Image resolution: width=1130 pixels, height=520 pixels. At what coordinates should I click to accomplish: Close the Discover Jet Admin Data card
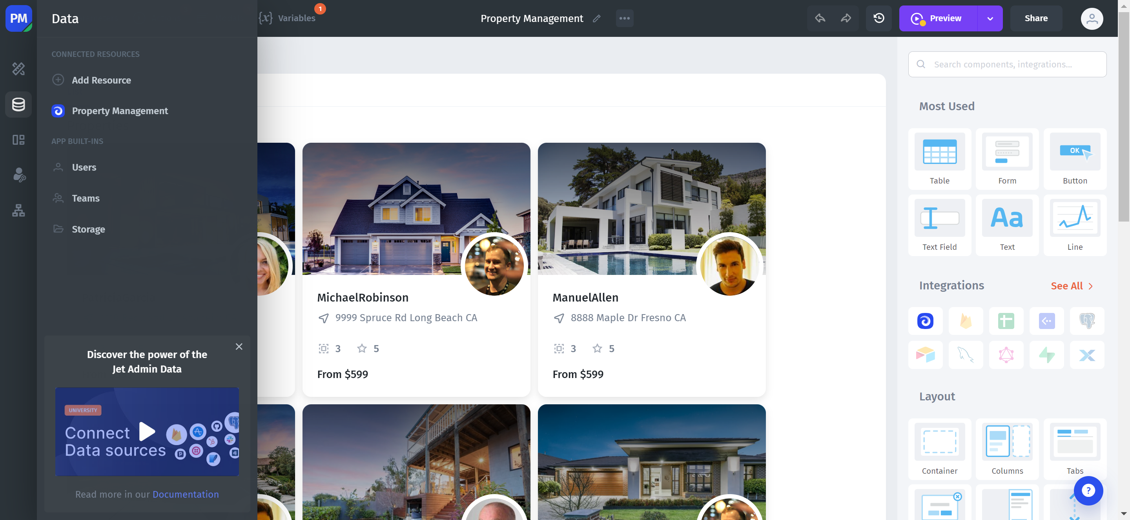(239, 346)
